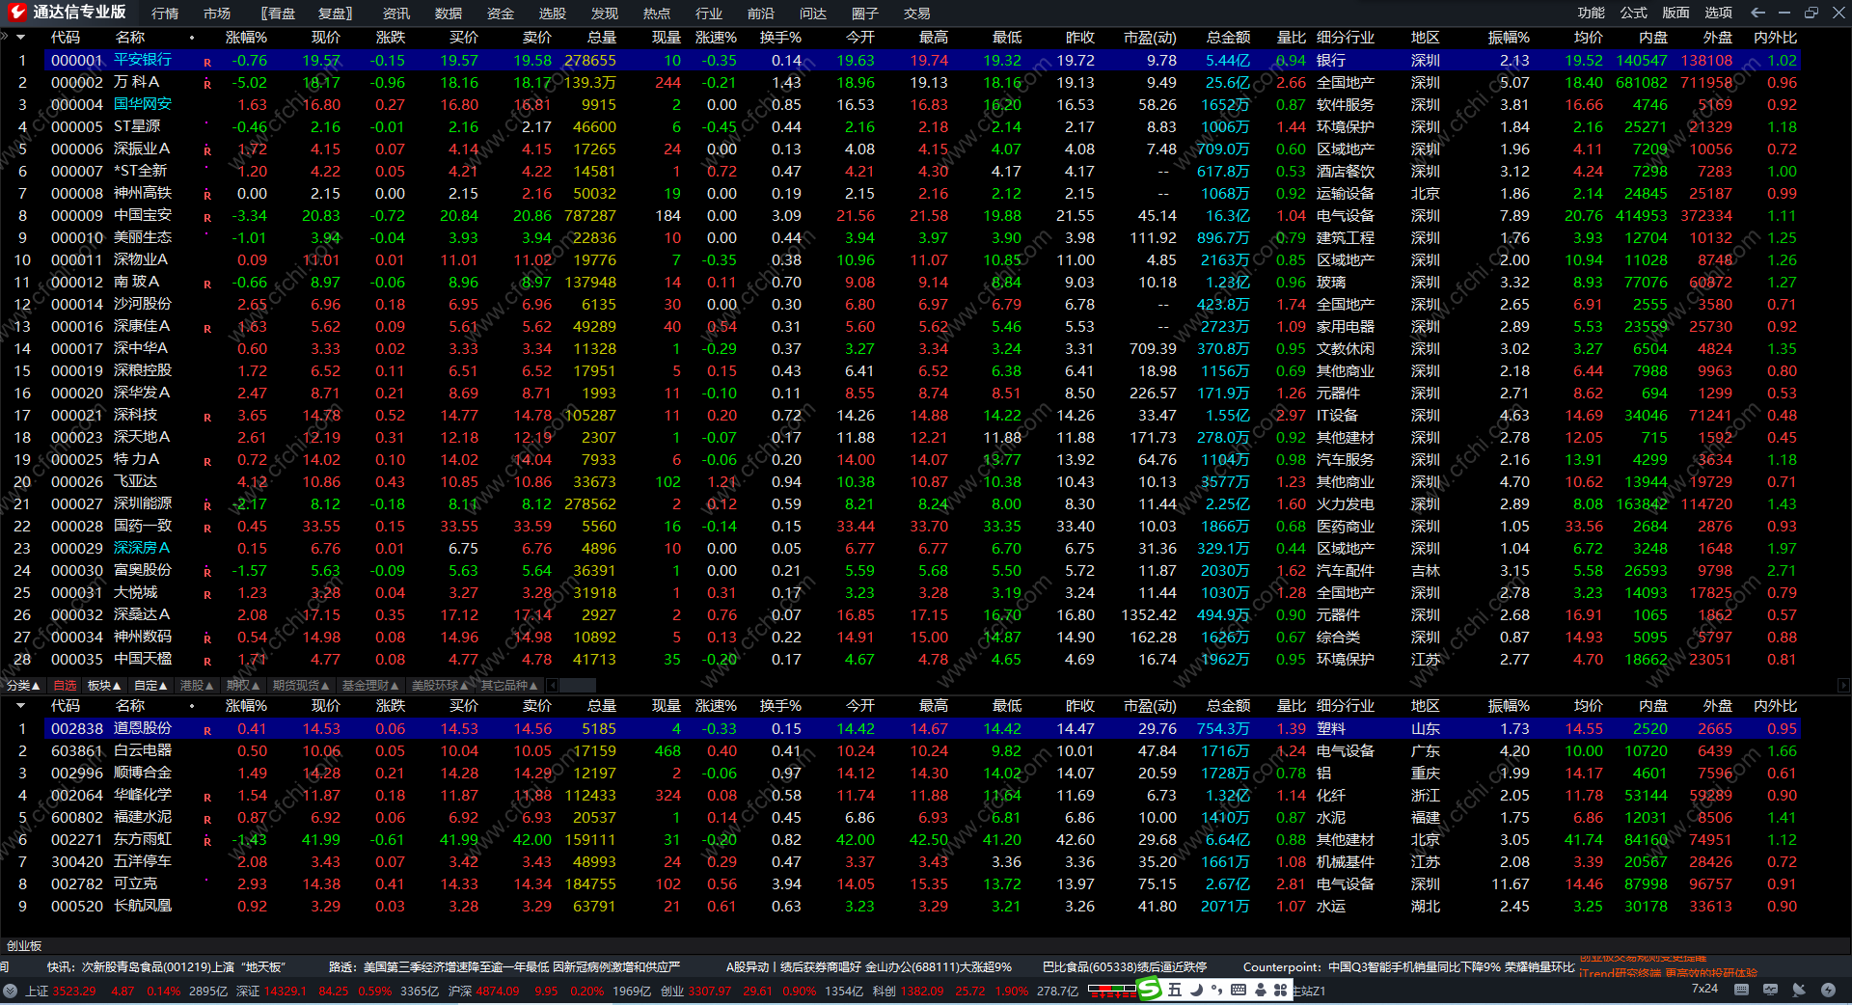The image size is (1852, 1005).
Task: Click the 通达信 red logo icon
Action: 15,13
